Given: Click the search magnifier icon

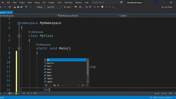Looking at the screenshot, I should (x=121, y=2).
